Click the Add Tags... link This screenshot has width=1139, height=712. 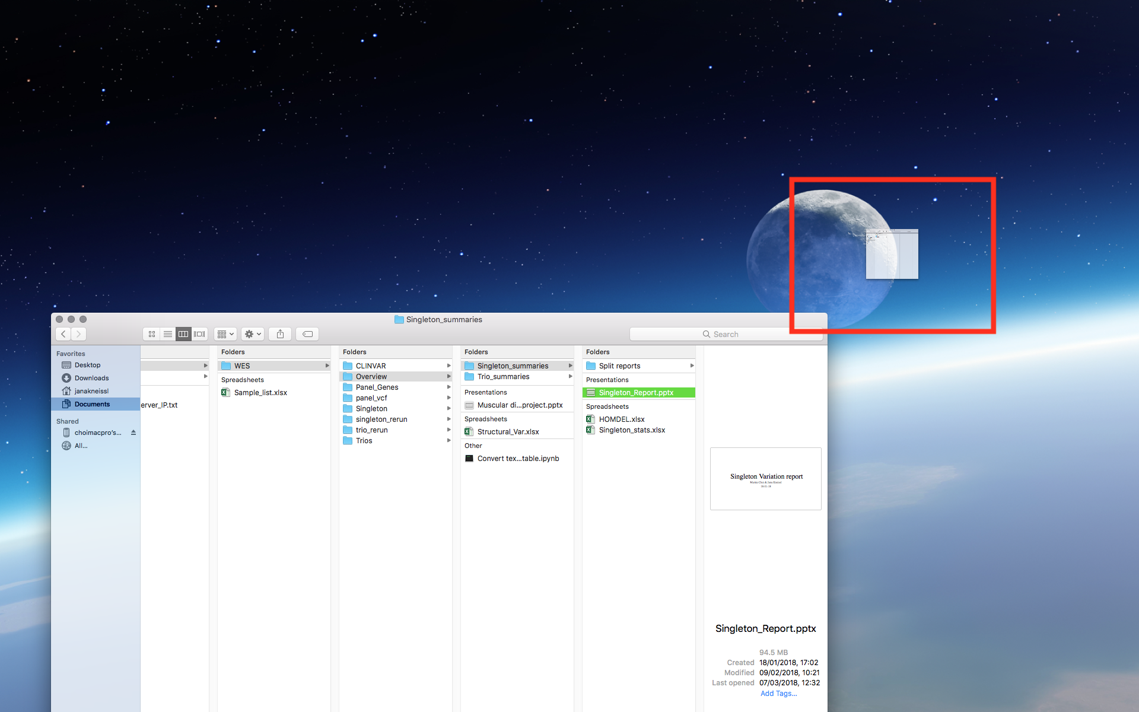[778, 693]
